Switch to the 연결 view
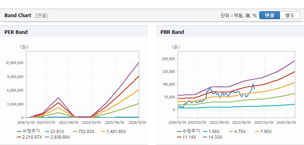Viewport: 304px width, 145px height. 270,15
